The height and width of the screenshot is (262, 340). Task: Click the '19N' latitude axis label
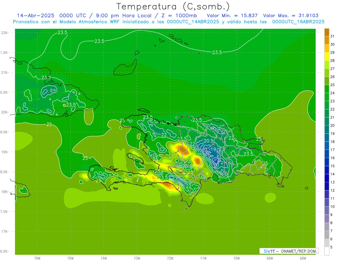(5, 152)
